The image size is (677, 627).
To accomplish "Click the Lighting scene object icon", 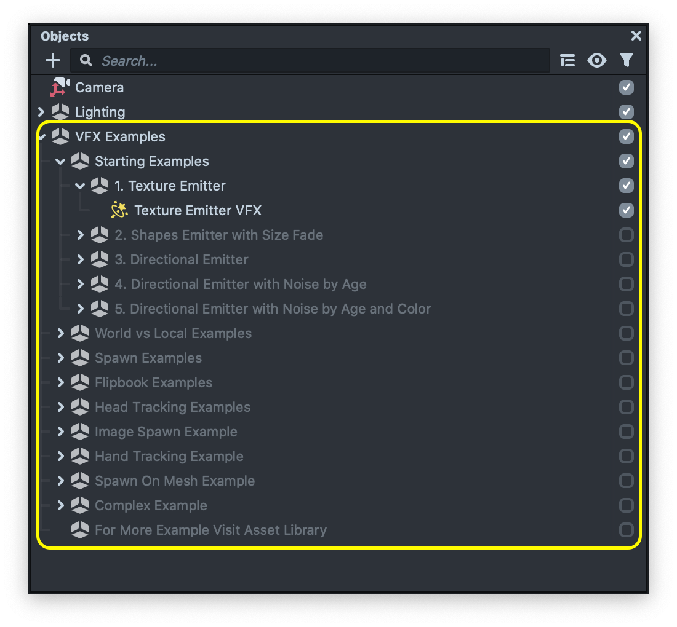I will [x=60, y=112].
